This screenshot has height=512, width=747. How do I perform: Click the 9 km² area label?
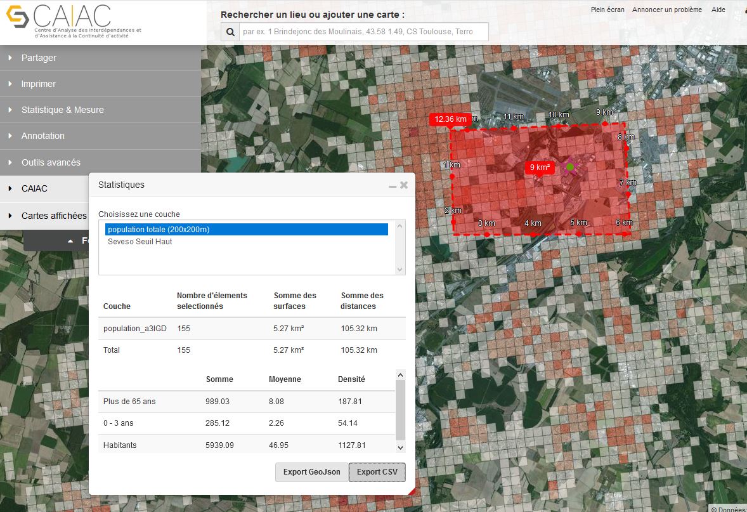coord(540,167)
